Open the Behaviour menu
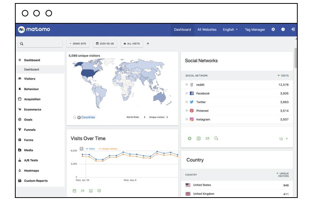Image resolution: width=313 pixels, height=201 pixels. coord(31,89)
